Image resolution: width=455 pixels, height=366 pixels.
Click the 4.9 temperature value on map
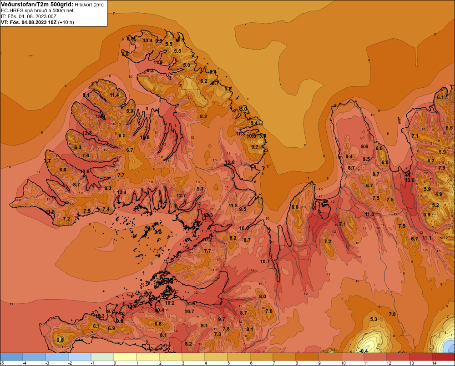tap(439, 194)
